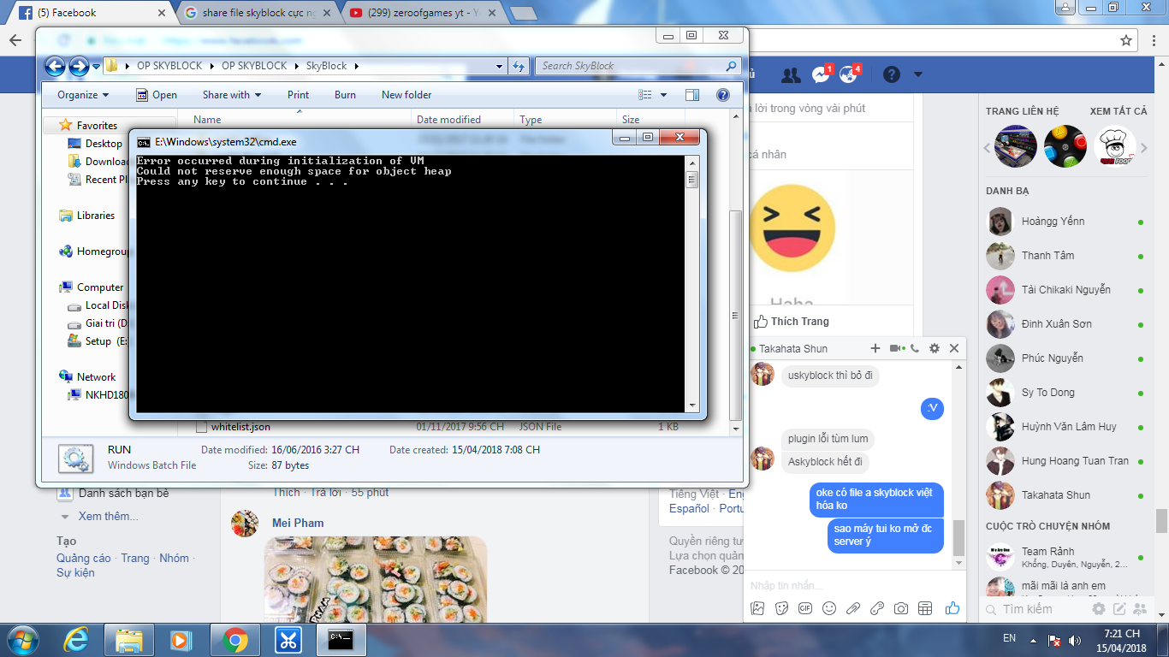Refresh the Explorer address bar location
Image resolution: width=1169 pixels, height=657 pixels.
pos(519,66)
